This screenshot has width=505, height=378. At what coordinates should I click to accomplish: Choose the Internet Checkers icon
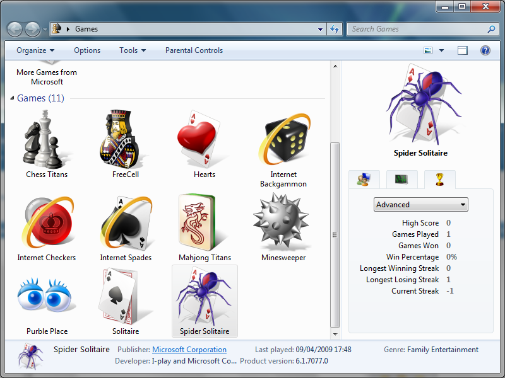coord(49,222)
